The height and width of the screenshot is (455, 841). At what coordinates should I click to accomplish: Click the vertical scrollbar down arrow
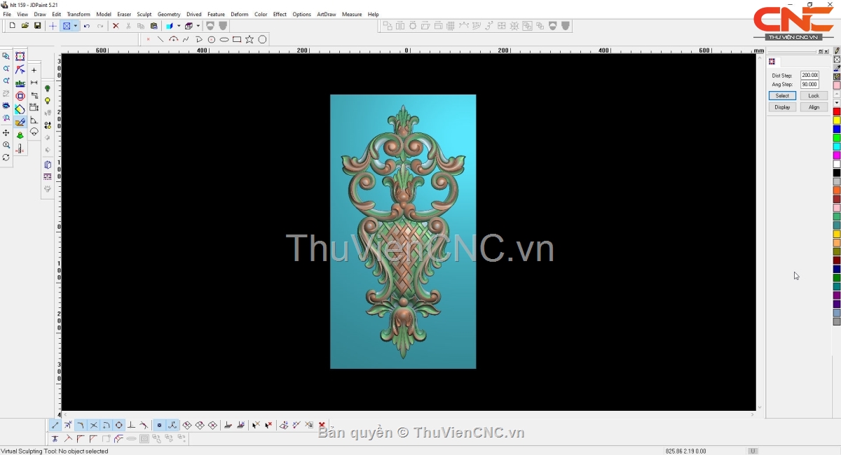point(760,407)
